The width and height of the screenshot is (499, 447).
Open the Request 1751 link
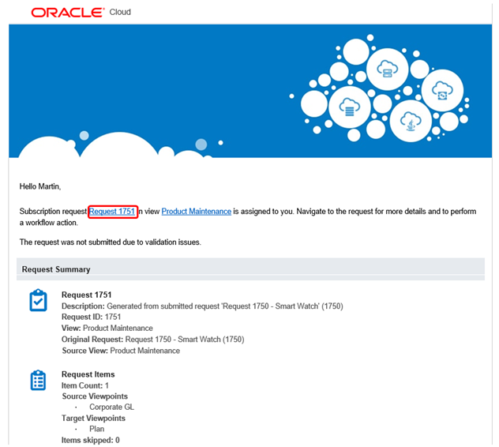112,212
